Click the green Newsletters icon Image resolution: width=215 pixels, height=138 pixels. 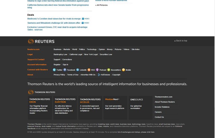109,70
